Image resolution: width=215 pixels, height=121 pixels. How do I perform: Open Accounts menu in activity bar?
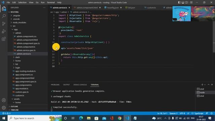[x=4, y=100]
